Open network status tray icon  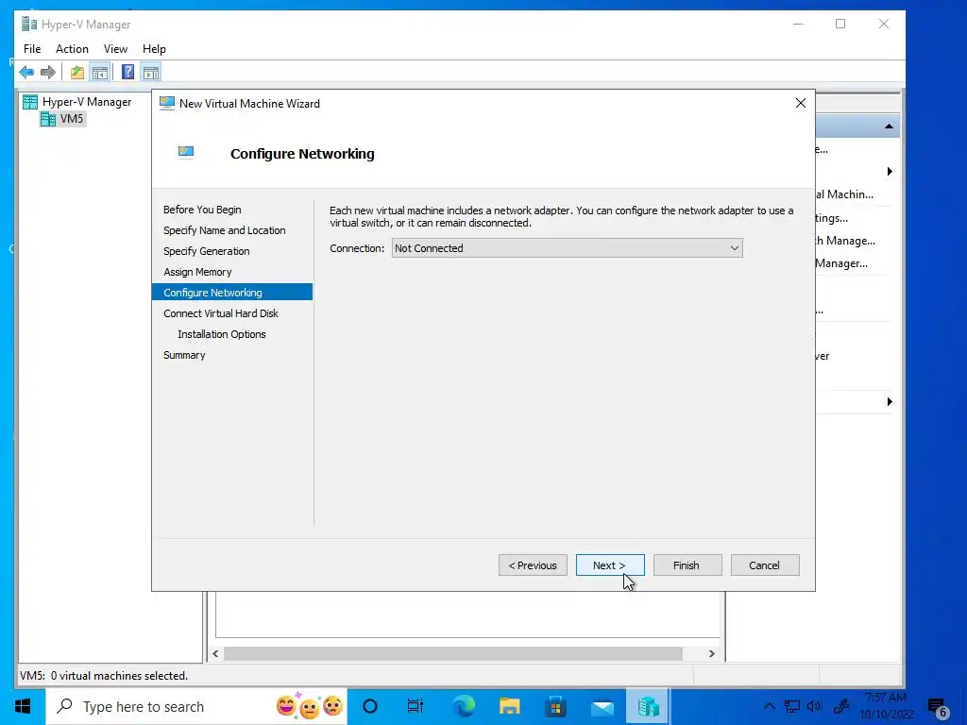[x=792, y=706]
